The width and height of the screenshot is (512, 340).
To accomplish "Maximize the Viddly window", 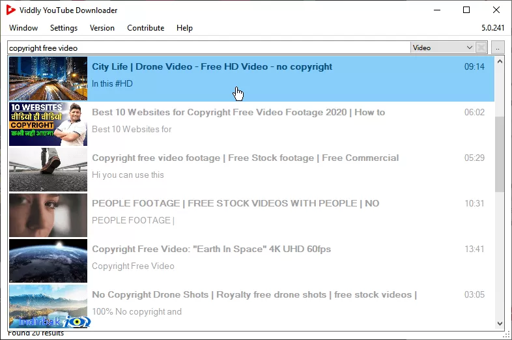I will [466, 10].
